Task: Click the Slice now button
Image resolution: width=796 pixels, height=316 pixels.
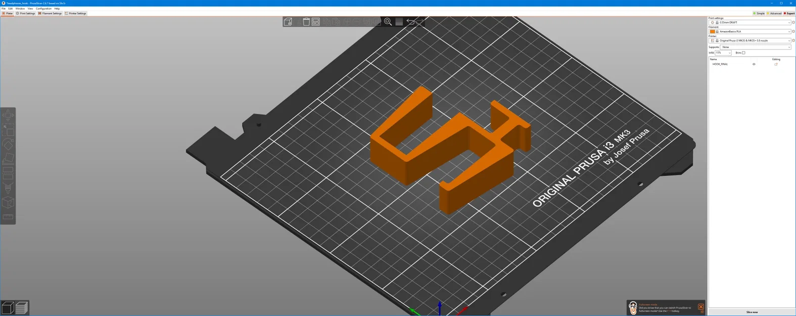Action: pos(752,312)
